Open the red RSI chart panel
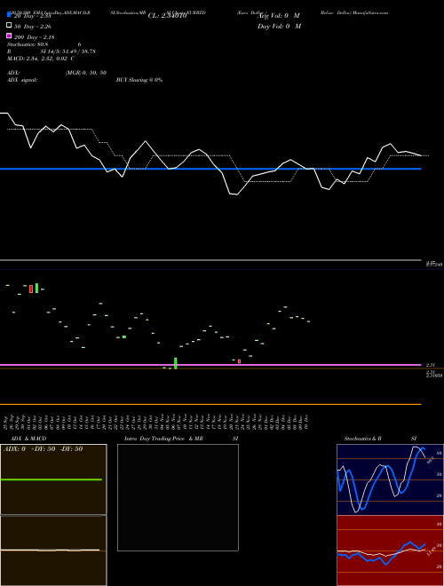444x586 pixels. (390, 550)
